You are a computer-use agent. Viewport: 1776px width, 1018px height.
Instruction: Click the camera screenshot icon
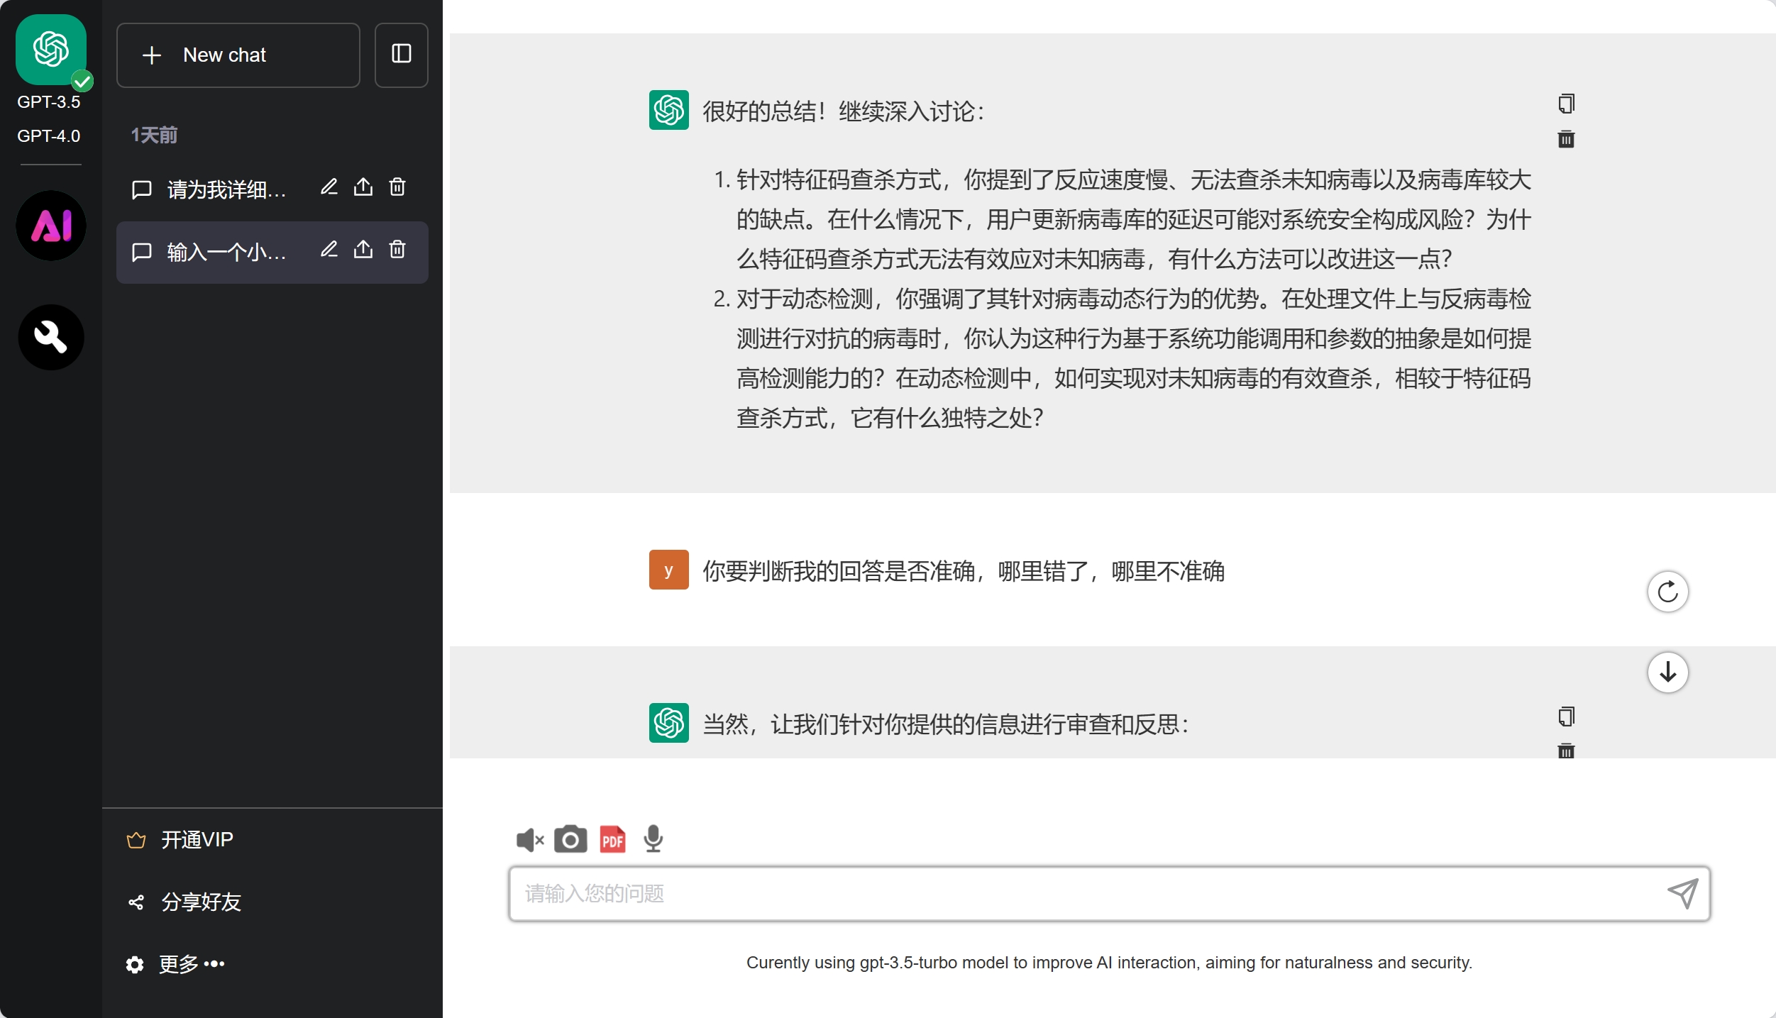tap(570, 839)
